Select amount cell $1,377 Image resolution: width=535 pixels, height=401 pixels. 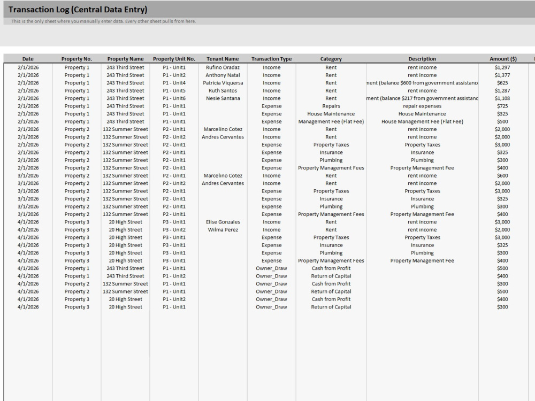[502, 75]
